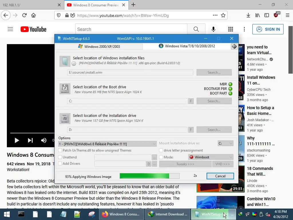Click the YouTube Search box
293x220 pixels.
coord(131,29)
